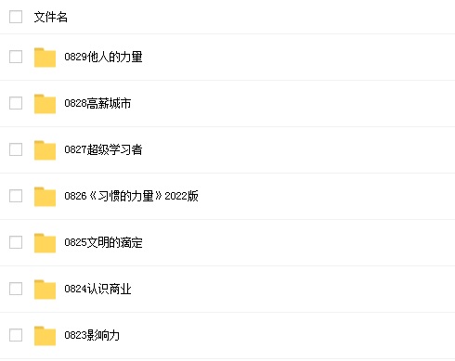Open the 0823影响力 folder icon
Viewport: 455px width, 361px height.
pos(45,336)
